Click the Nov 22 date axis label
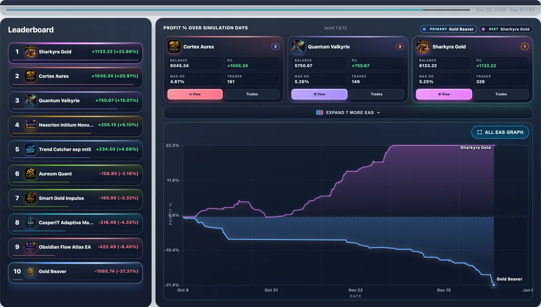Viewport: 541px width, 307px height. (x=355, y=290)
